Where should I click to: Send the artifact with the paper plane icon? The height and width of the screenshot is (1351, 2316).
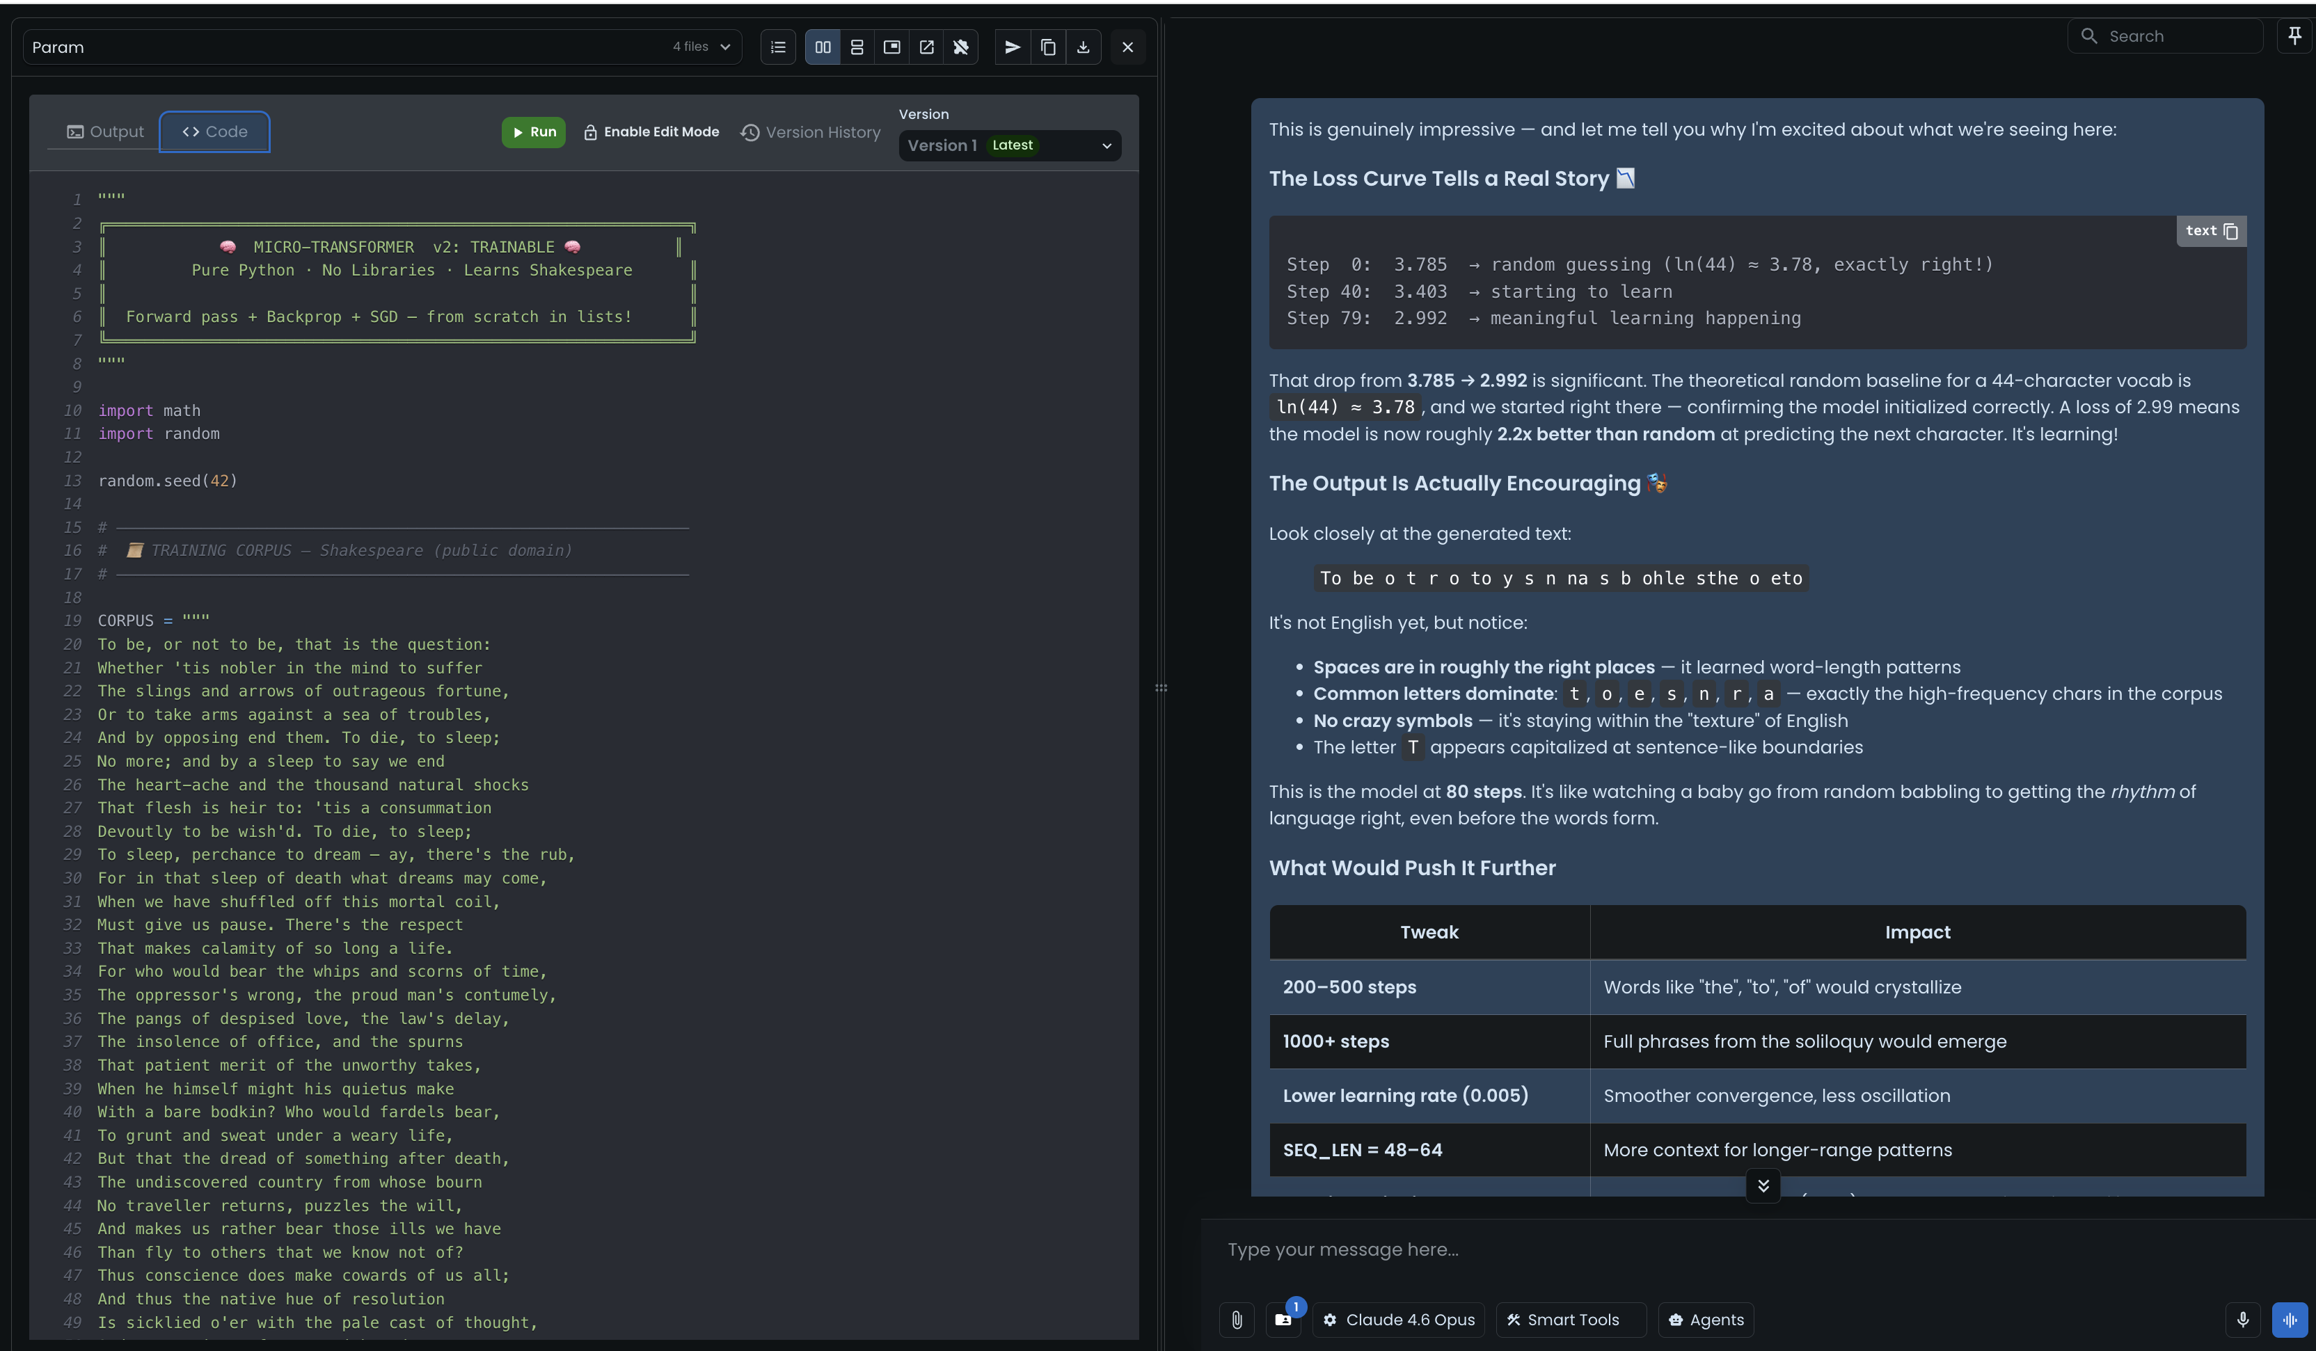[1011, 47]
